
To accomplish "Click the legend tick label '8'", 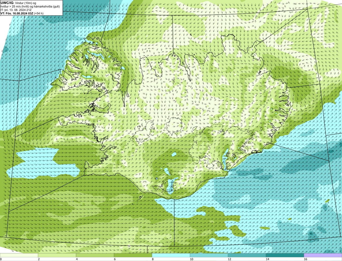I will pyautogui.click(x=153, y=259).
